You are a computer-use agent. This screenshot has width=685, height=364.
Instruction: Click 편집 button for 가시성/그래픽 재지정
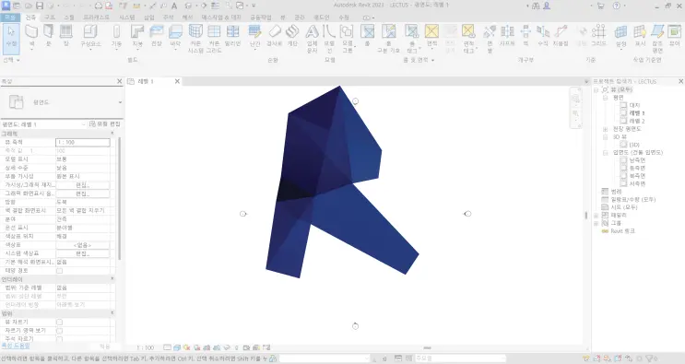point(83,185)
